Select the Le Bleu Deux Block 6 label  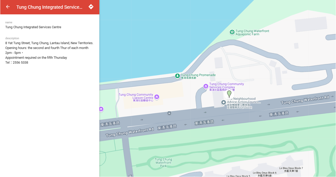coord(265,174)
